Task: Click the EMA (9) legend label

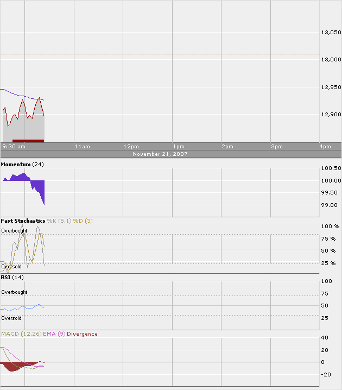Action: tap(54, 334)
